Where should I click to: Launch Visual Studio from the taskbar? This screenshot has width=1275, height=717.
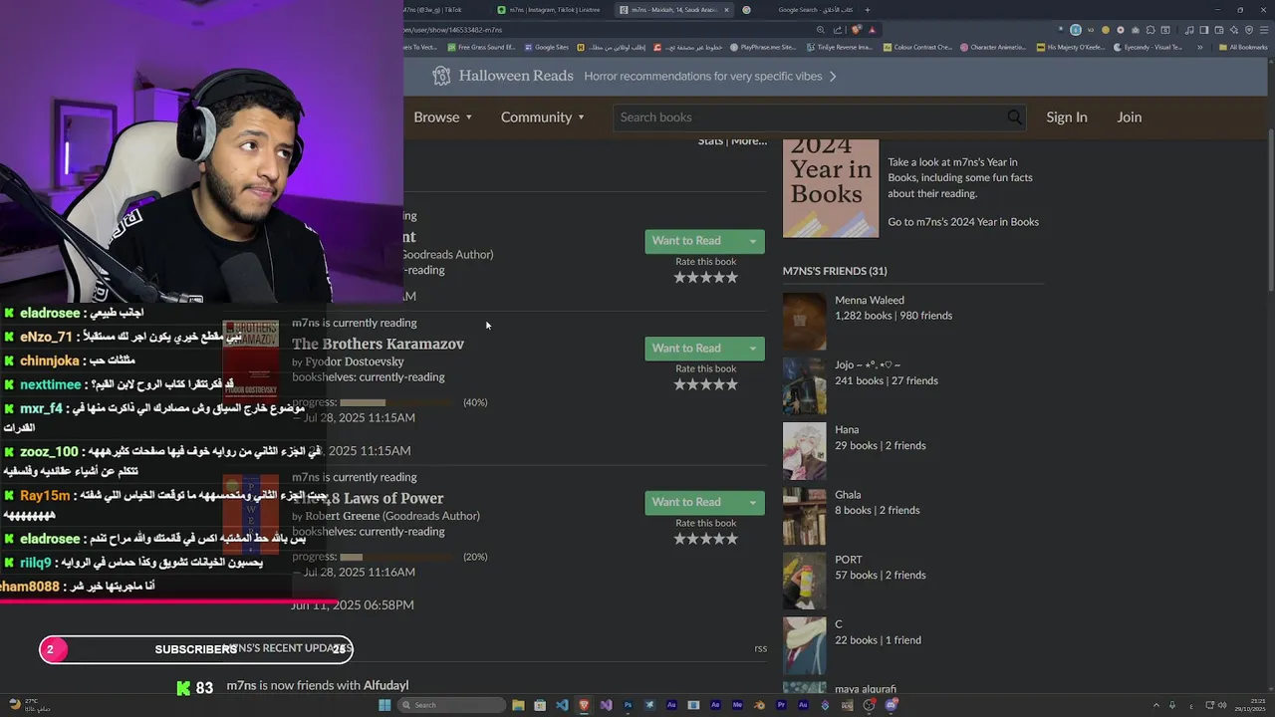(606, 705)
